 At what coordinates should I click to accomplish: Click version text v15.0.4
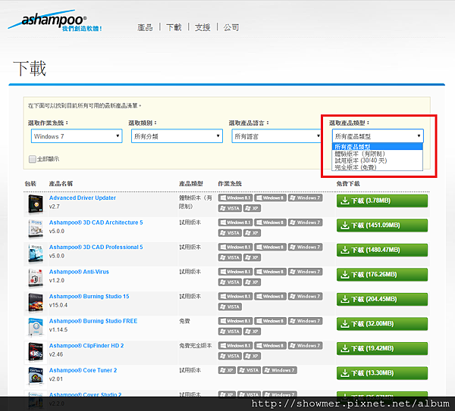[x=58, y=305]
